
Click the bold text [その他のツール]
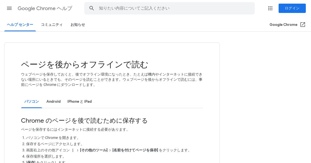[x=94, y=150]
